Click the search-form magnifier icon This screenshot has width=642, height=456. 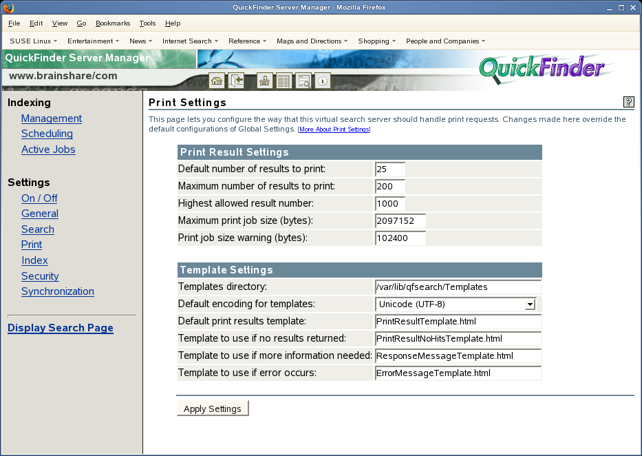tap(303, 81)
